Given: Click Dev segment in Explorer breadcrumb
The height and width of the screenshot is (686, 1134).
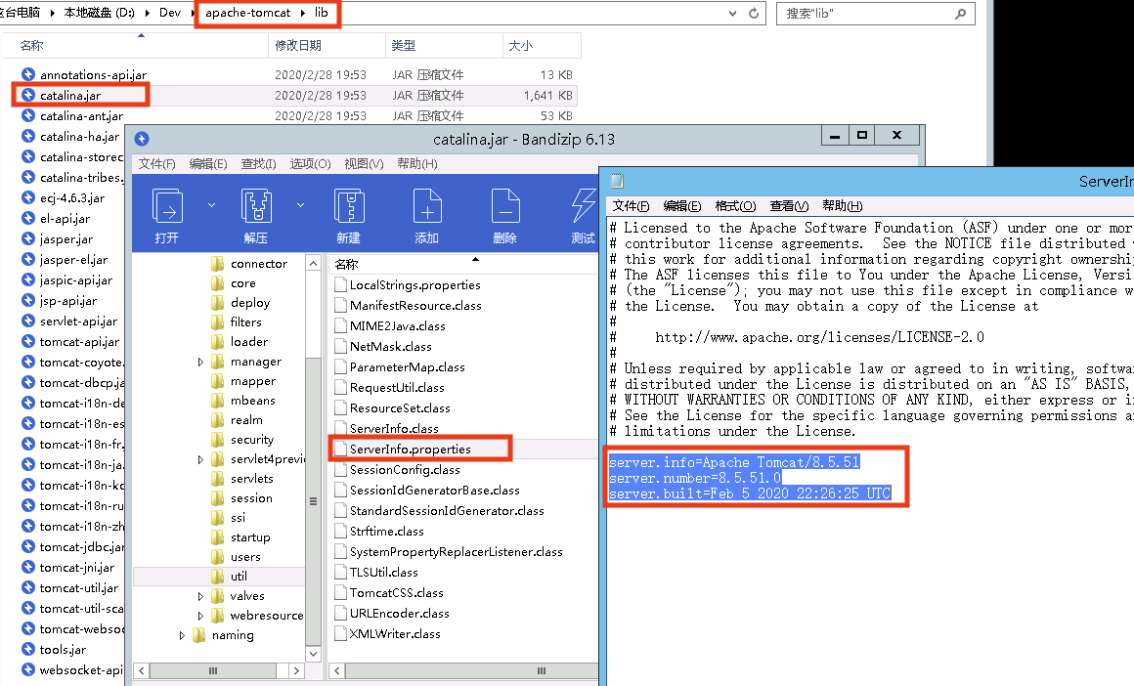Looking at the screenshot, I should [170, 13].
